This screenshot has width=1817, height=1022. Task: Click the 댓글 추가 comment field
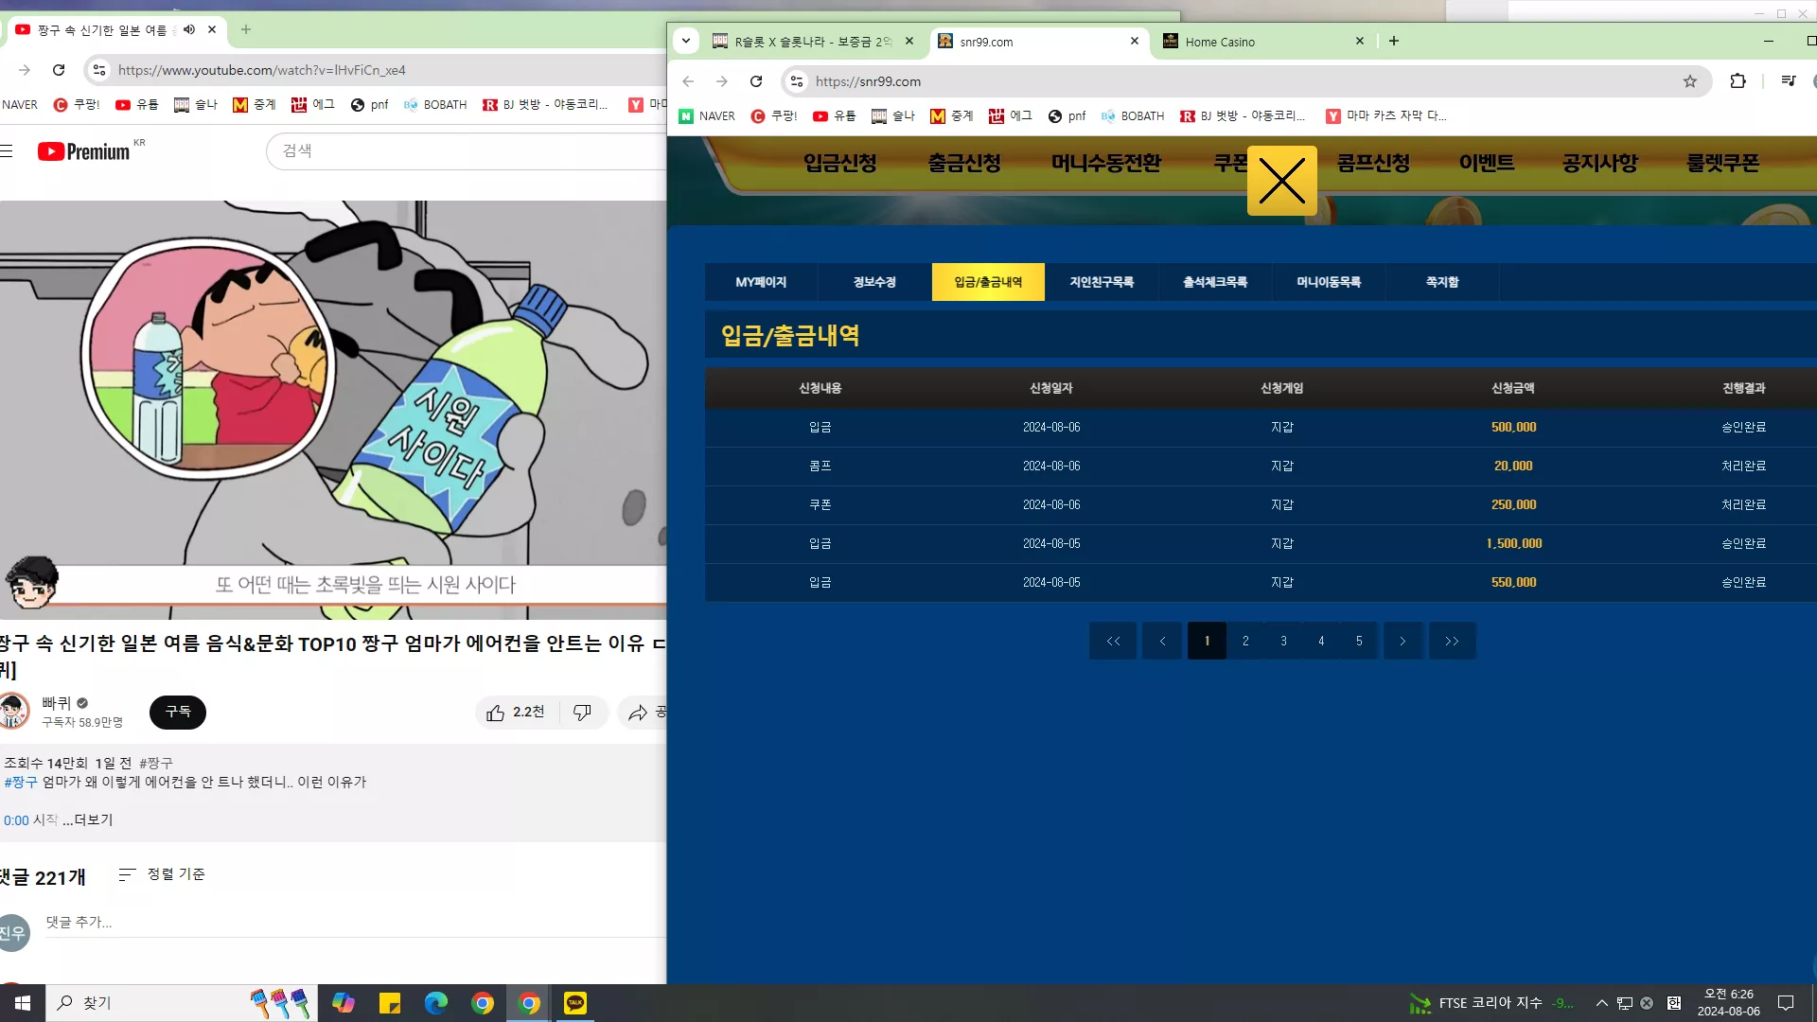(356, 922)
